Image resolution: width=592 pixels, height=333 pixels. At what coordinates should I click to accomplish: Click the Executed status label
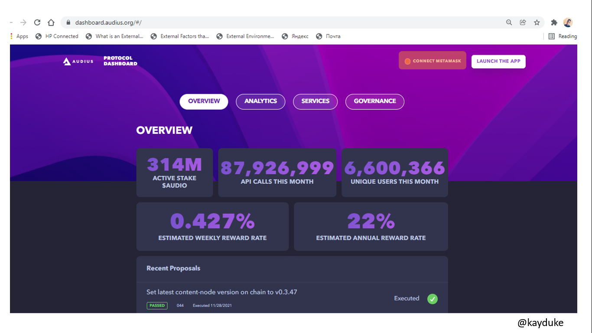click(x=407, y=298)
